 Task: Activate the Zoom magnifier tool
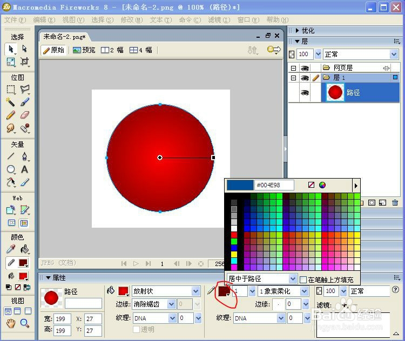point(24,323)
